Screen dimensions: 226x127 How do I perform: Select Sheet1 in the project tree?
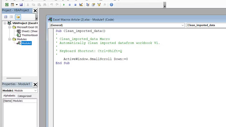click(29, 31)
